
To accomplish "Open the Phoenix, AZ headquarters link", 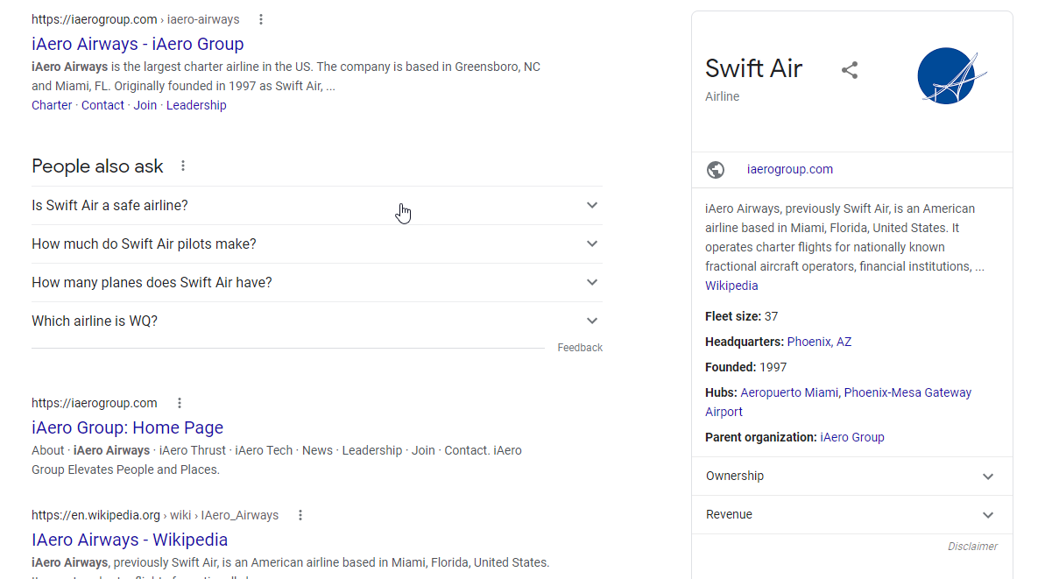I will 819,342.
